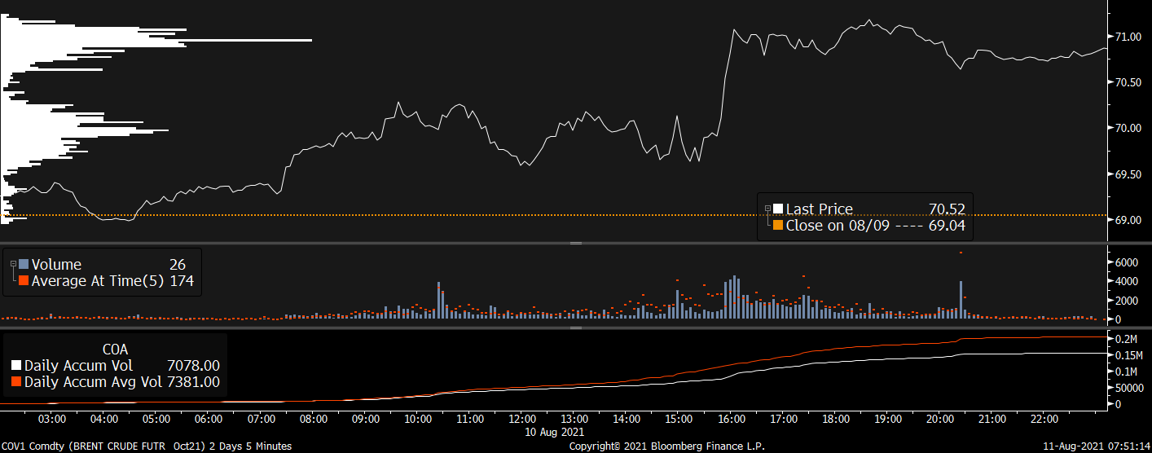Click the 50000 accumulated volume axis label
The width and height of the screenshot is (1152, 453).
point(1128,388)
